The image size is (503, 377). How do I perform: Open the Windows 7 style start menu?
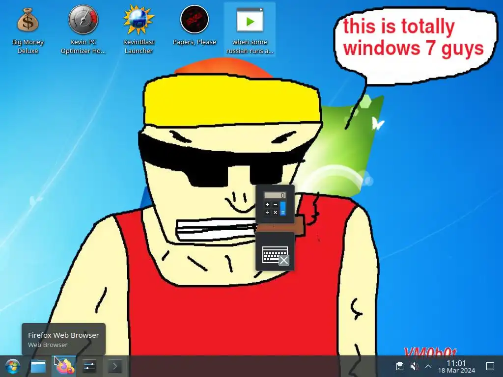[x=13, y=366]
